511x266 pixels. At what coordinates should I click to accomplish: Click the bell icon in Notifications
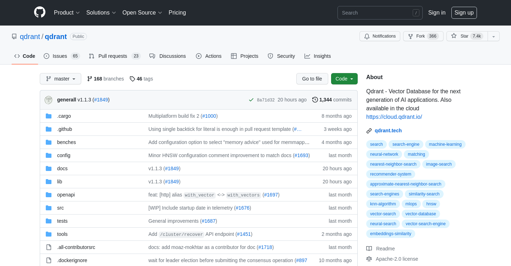[367, 36]
